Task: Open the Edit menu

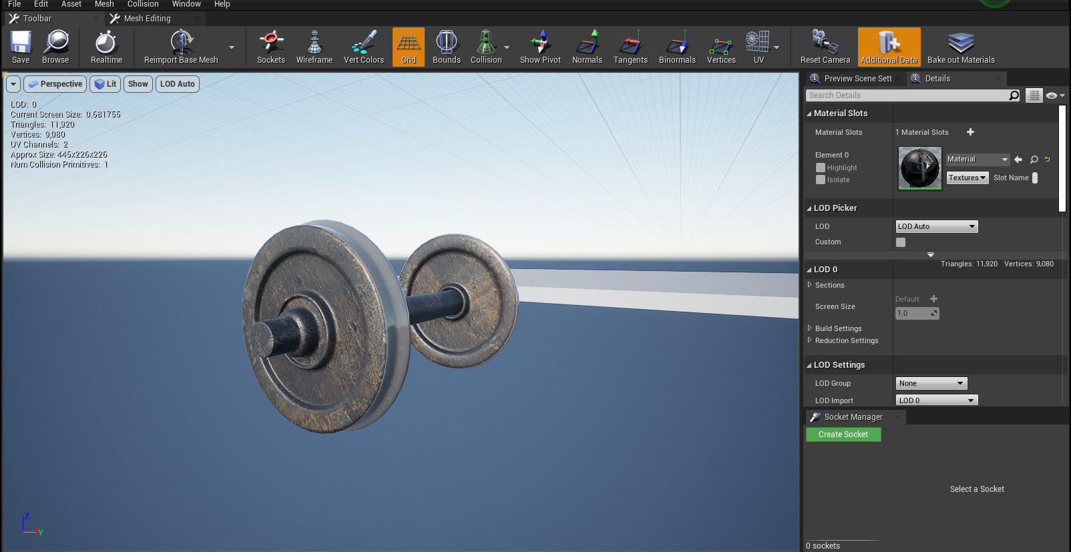Action: click(41, 4)
